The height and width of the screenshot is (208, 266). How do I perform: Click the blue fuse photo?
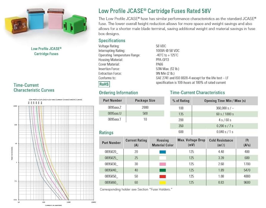coord(35,18)
